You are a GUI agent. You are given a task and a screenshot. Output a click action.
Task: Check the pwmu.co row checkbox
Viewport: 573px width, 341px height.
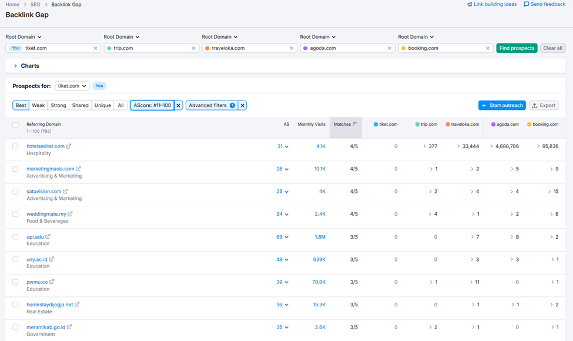coord(15,282)
